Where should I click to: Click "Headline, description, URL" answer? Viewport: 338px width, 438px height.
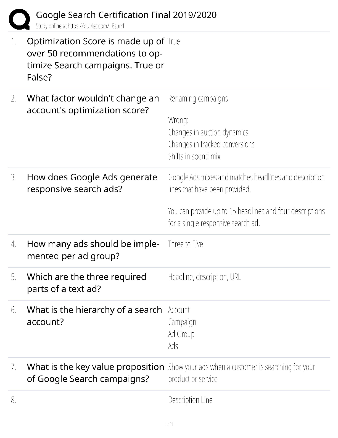[204, 277]
